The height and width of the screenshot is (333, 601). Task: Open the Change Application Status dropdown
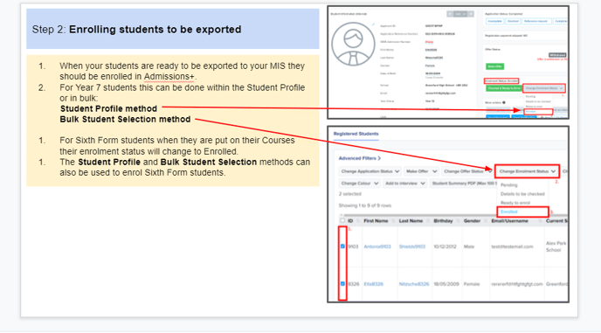tap(370, 171)
